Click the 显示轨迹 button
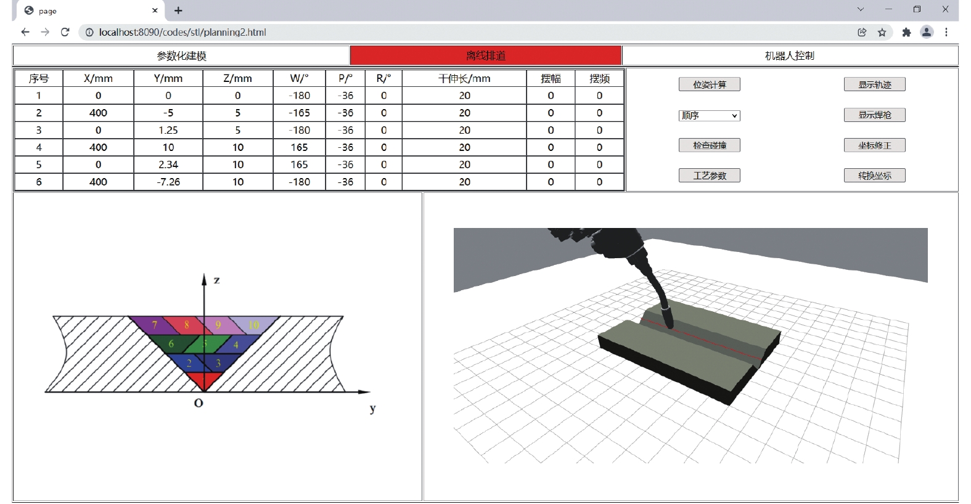Screen dimensions: 971x504 click(874, 84)
